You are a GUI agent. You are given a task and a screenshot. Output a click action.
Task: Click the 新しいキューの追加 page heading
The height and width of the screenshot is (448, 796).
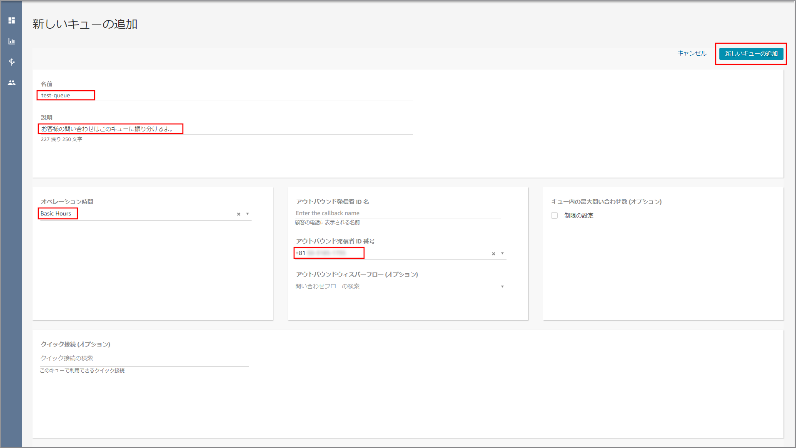click(x=85, y=24)
